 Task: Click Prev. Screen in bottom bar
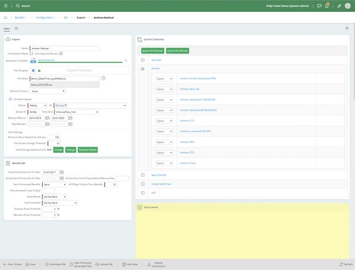coord(13,264)
